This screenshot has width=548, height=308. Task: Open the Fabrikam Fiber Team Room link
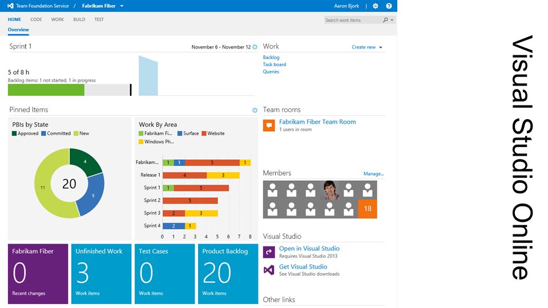(x=317, y=122)
